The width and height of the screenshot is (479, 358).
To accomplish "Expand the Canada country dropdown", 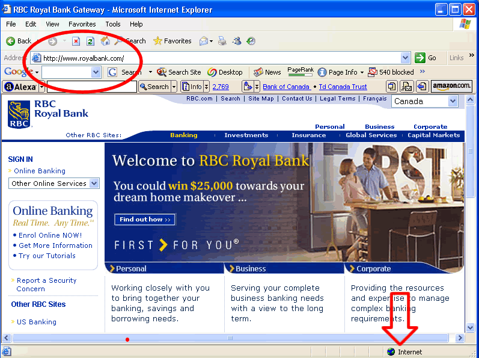I will [453, 101].
